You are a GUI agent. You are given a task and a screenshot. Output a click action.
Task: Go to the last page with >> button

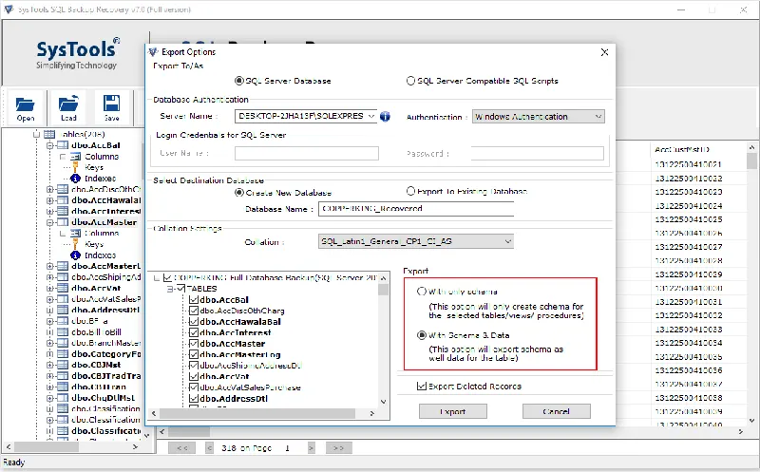click(x=339, y=448)
